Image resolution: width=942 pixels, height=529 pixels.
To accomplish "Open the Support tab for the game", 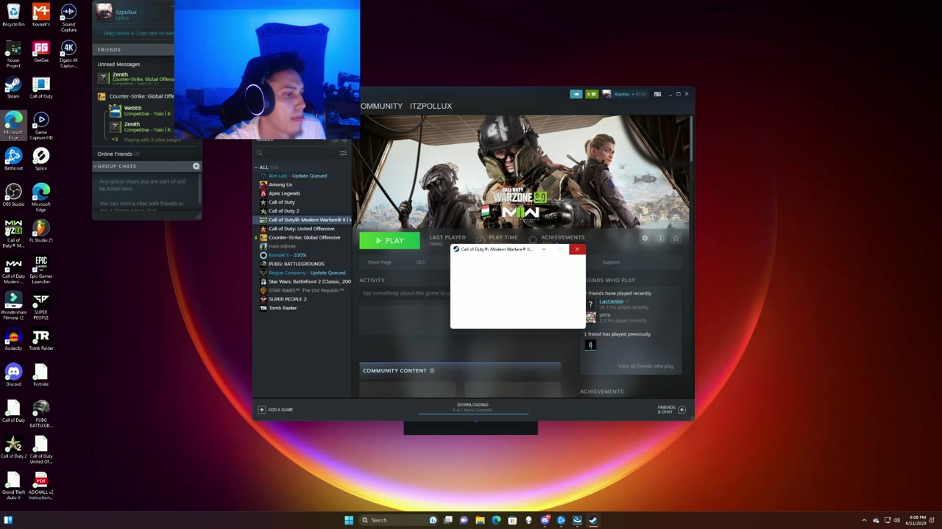I will 611,262.
